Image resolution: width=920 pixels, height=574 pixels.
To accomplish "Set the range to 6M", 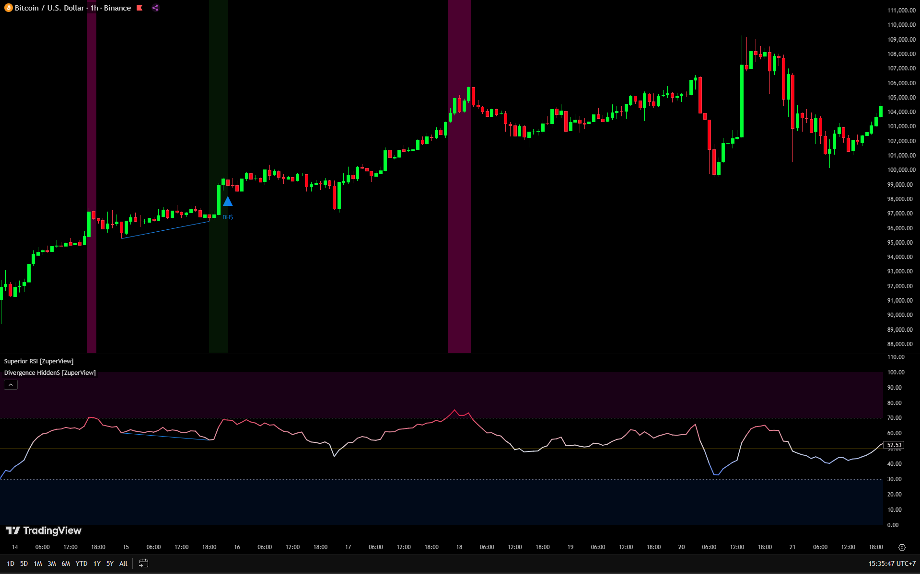I will (66, 563).
